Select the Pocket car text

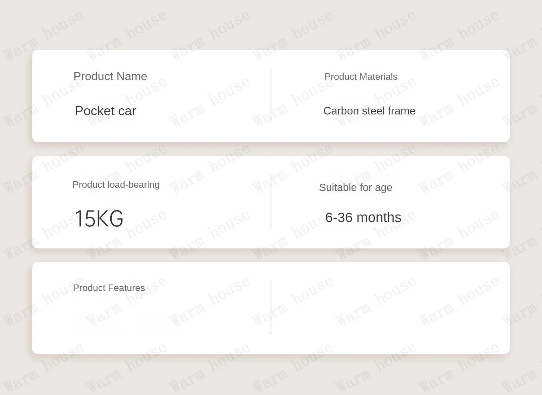pos(106,110)
